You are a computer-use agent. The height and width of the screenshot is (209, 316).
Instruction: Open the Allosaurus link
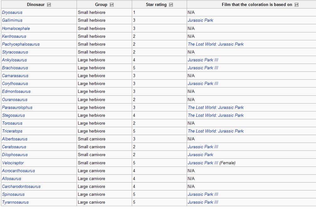(x=12, y=179)
